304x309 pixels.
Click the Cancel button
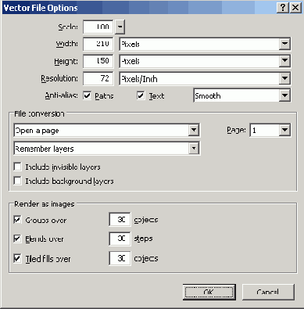[x=268, y=292]
